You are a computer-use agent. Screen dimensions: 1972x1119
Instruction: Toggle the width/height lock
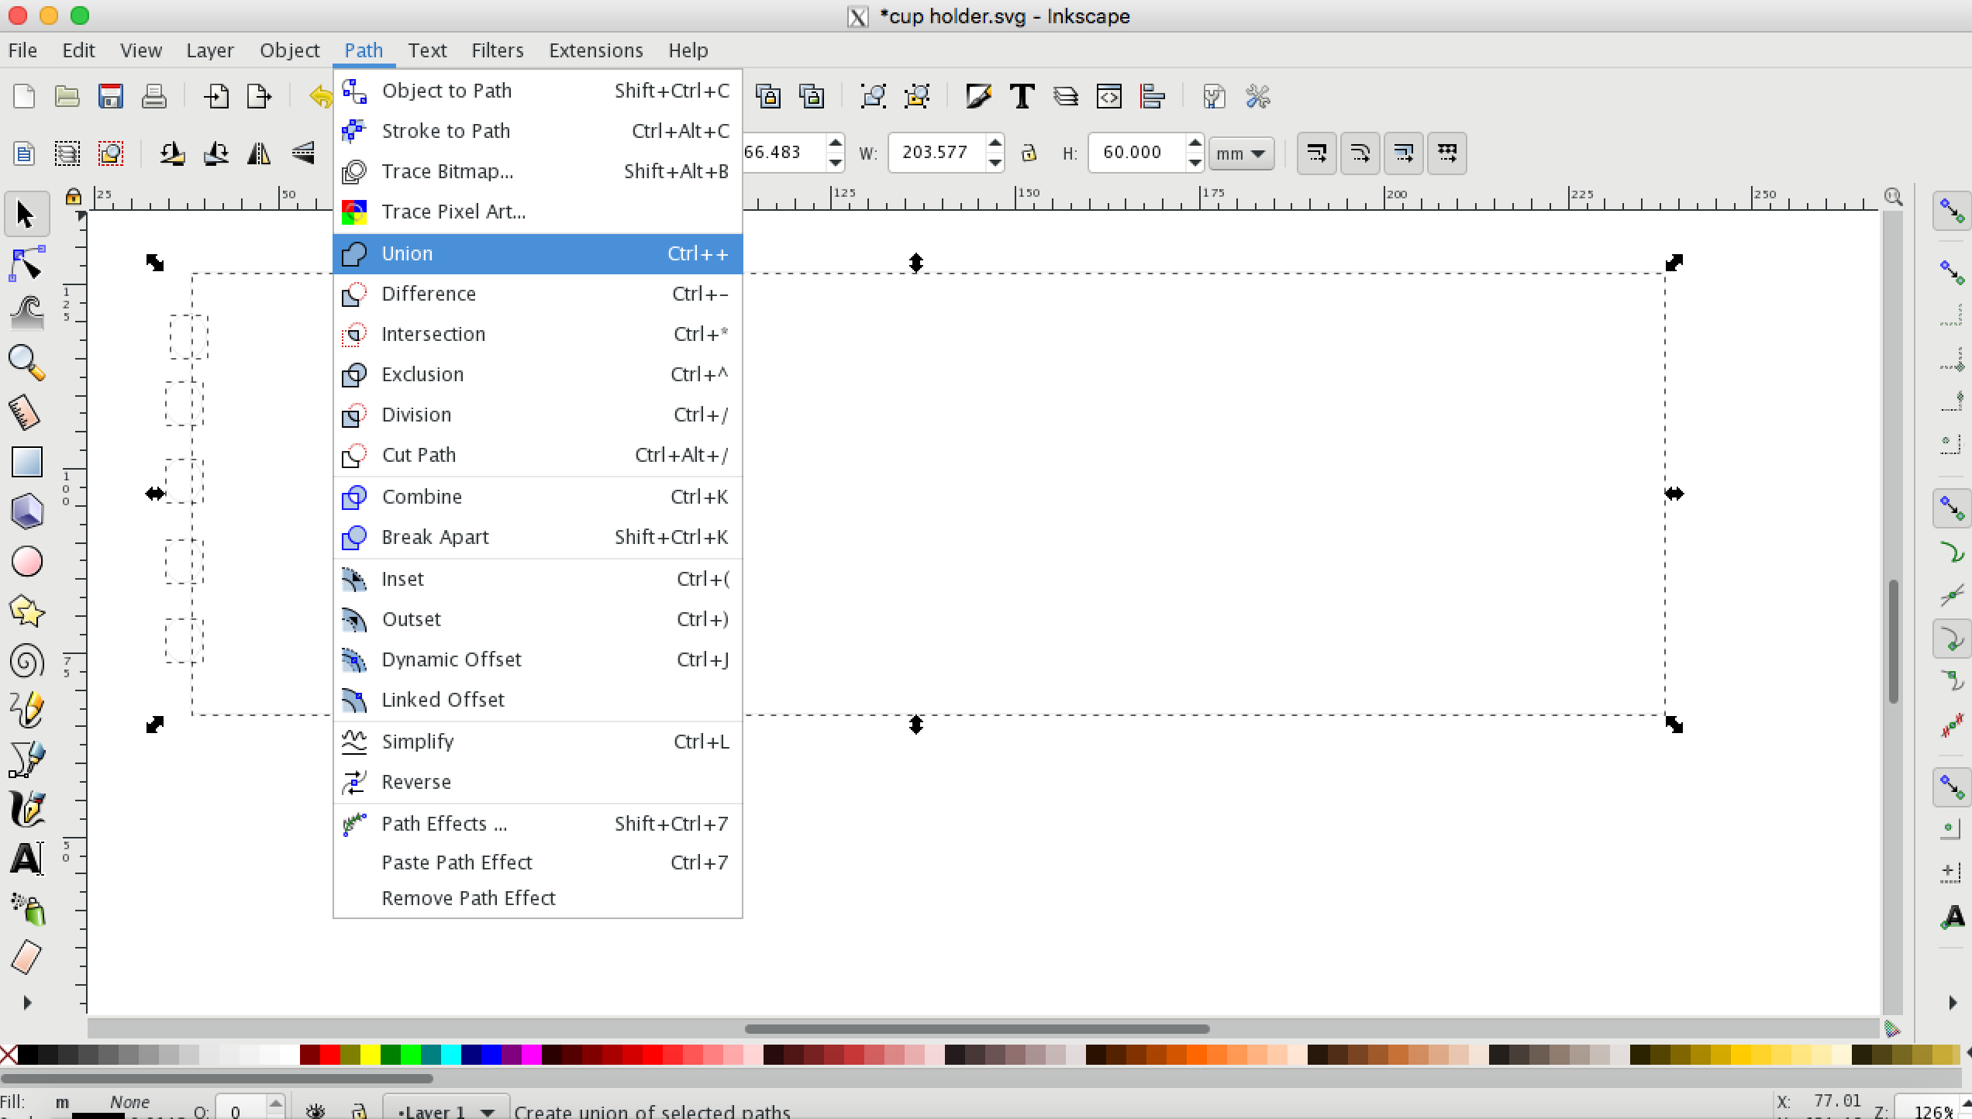point(1029,153)
